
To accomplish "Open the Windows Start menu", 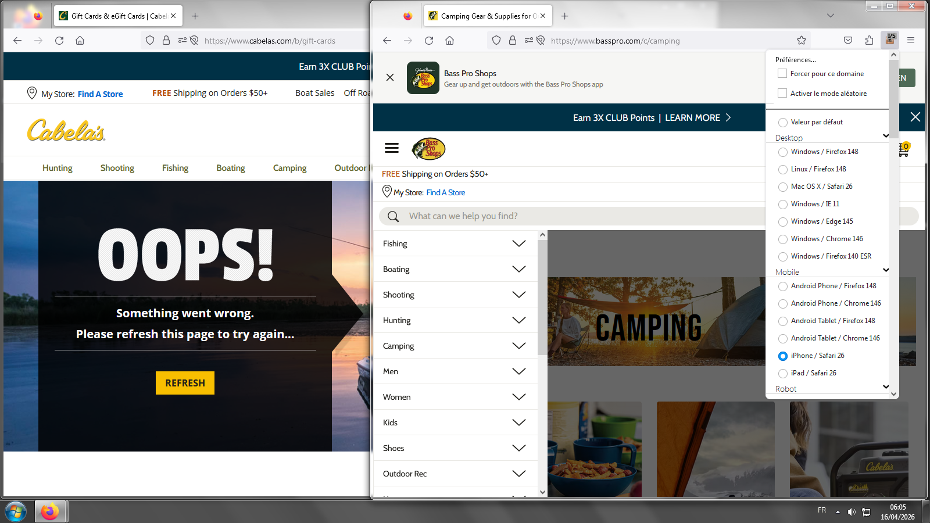I will pyautogui.click(x=16, y=512).
